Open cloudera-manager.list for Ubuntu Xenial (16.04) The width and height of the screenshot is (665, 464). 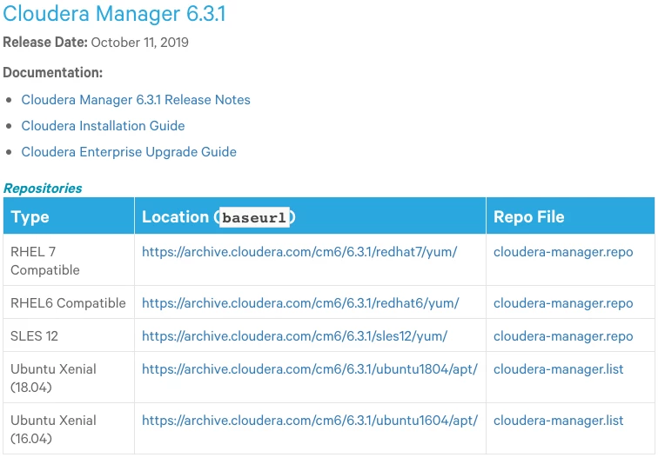558,421
